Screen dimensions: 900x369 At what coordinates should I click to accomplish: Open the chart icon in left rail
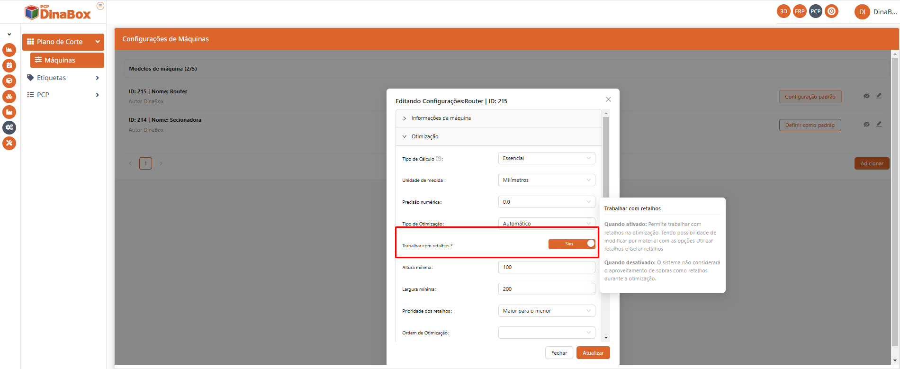[x=9, y=50]
